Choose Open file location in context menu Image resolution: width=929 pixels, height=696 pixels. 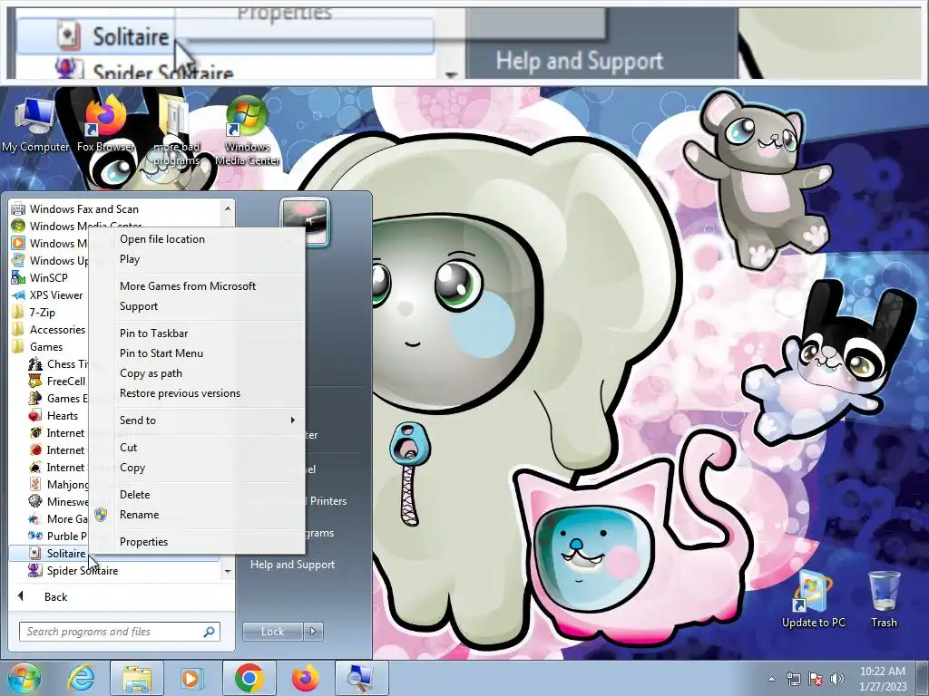(x=197, y=239)
